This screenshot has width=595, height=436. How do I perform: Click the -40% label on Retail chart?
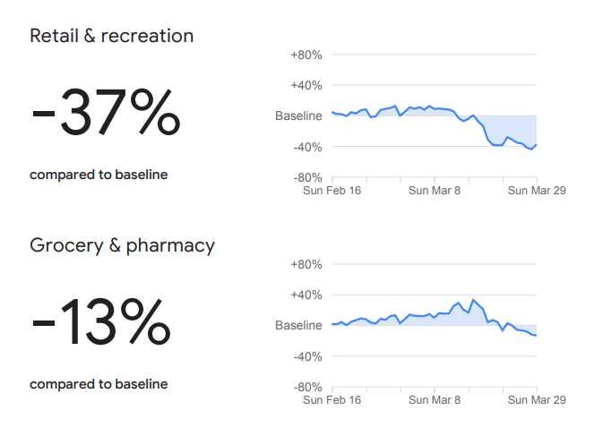[306, 147]
